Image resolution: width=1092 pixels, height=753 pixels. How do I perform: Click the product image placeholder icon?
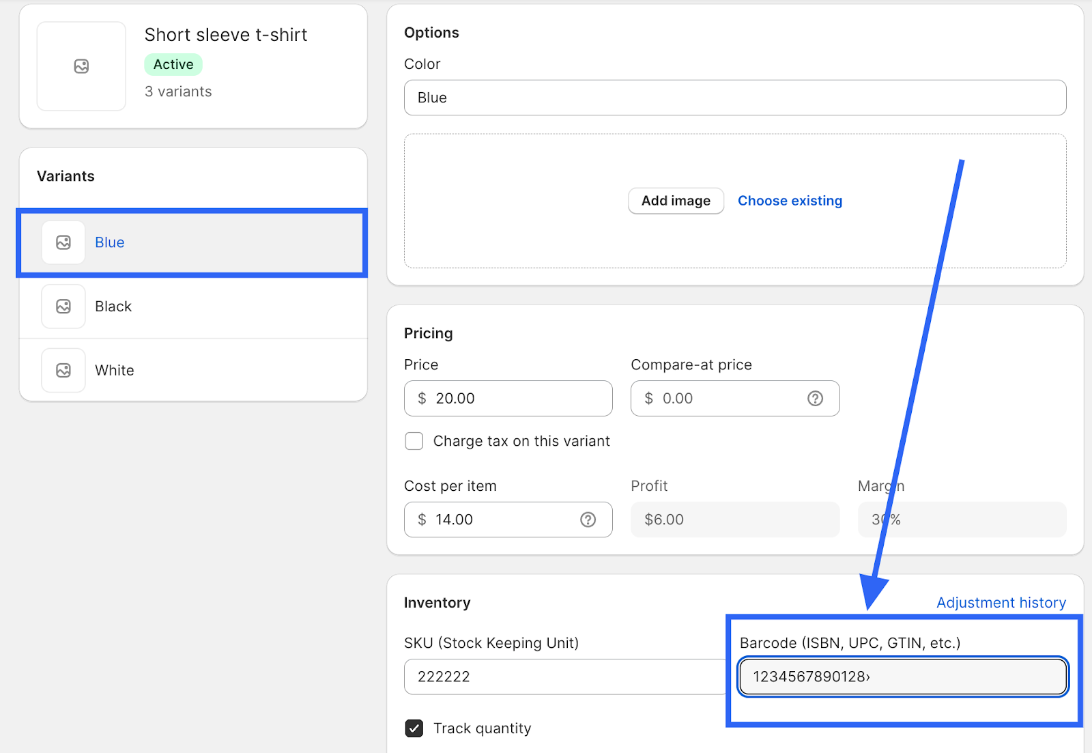(x=81, y=66)
